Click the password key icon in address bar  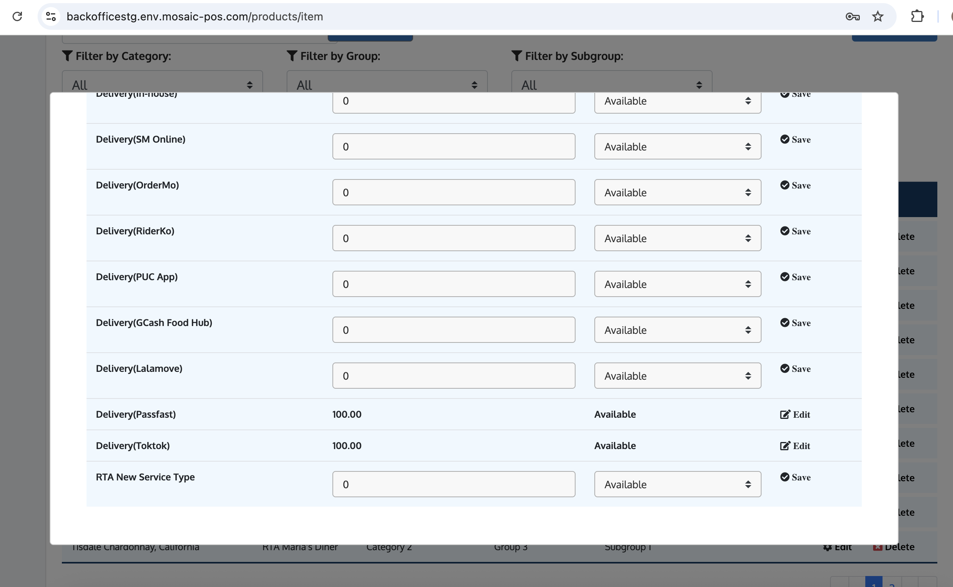(852, 16)
